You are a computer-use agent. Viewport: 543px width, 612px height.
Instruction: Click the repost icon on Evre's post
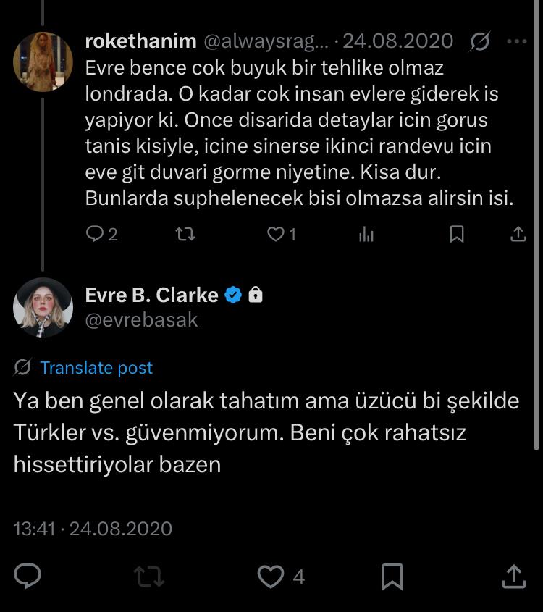tap(149, 577)
